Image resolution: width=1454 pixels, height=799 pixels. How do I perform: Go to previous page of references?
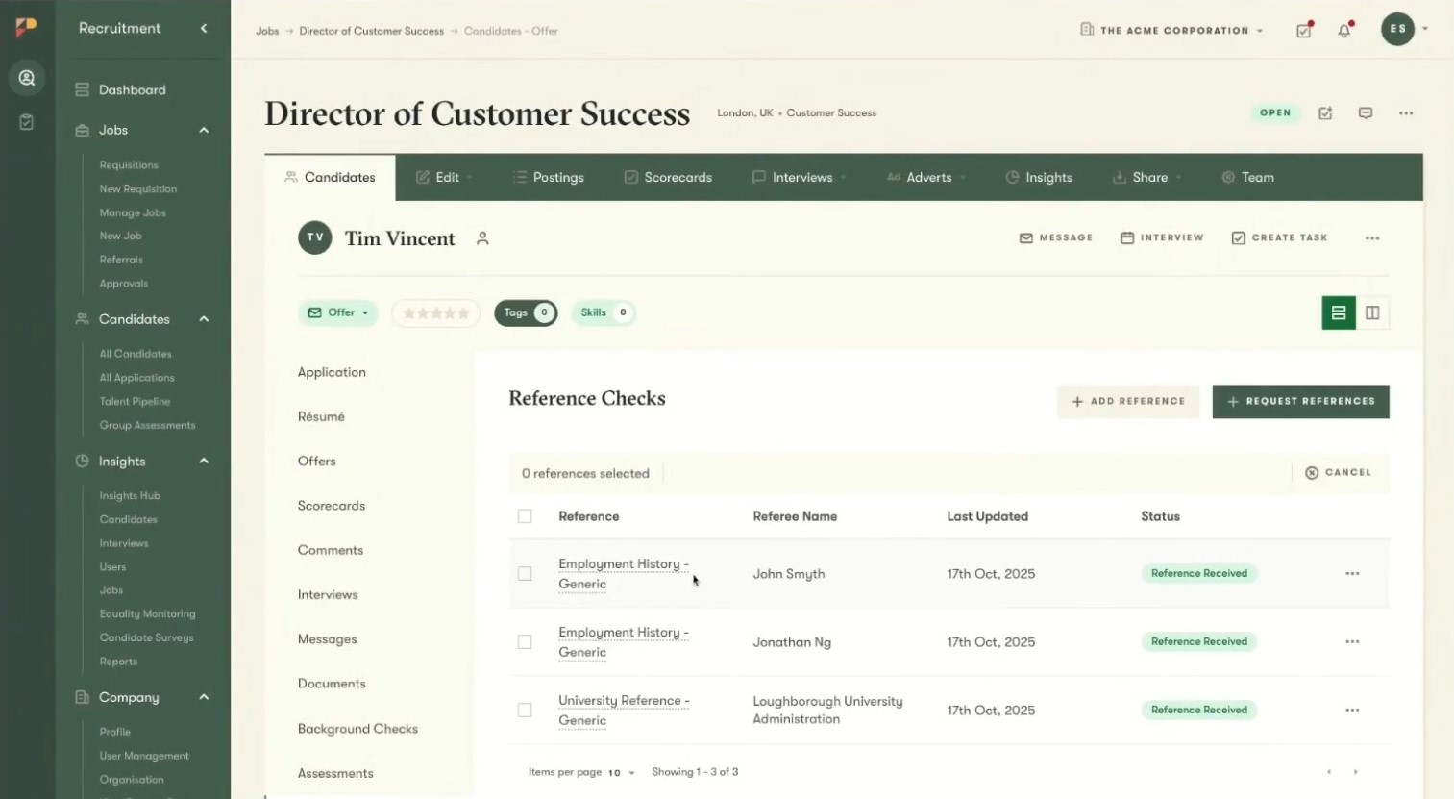tap(1329, 772)
